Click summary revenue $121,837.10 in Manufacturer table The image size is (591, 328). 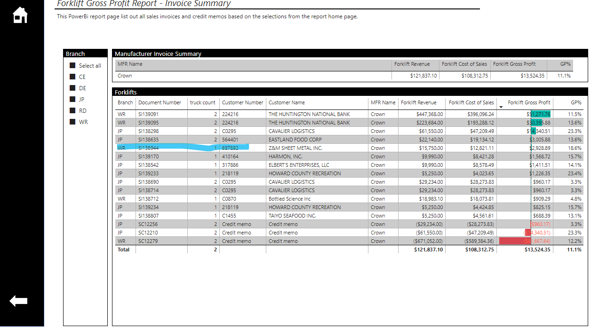pyautogui.click(x=423, y=76)
